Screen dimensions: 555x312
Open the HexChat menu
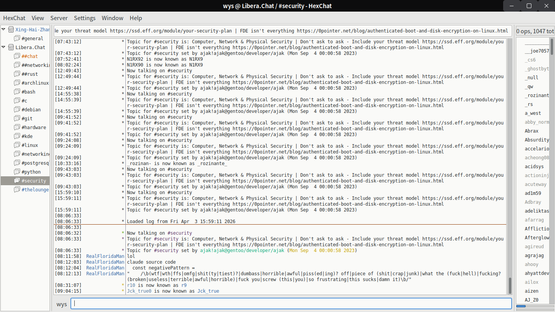click(x=14, y=18)
